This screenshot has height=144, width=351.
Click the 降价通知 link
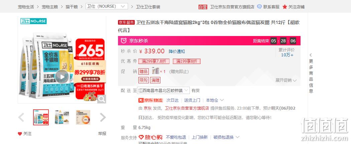tap(177, 52)
